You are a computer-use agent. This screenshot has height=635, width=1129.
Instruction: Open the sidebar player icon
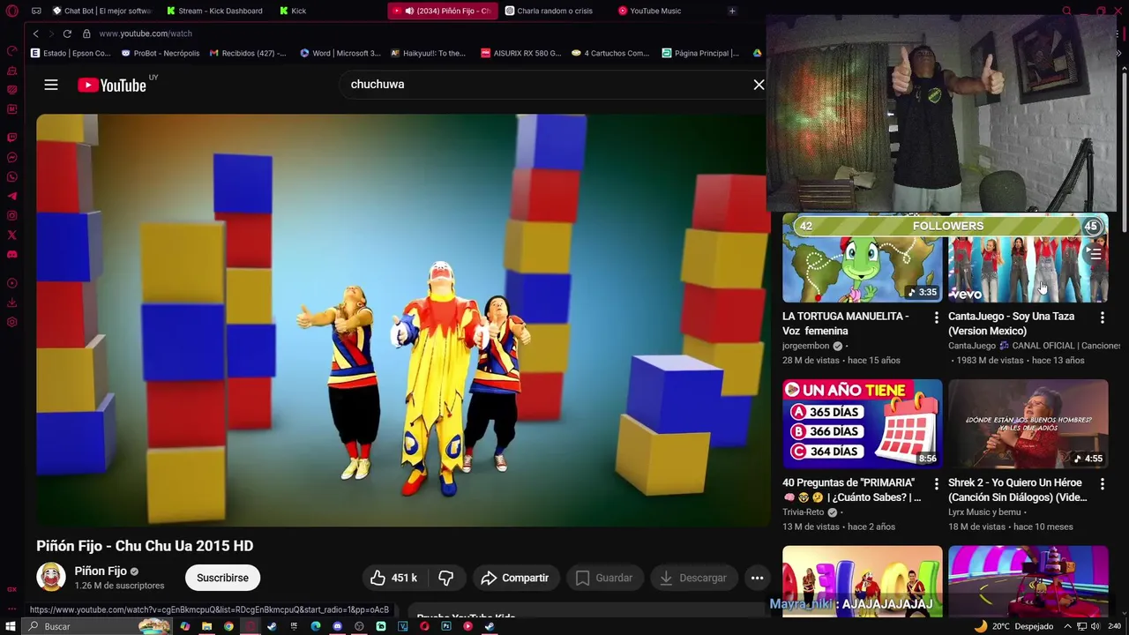11,283
